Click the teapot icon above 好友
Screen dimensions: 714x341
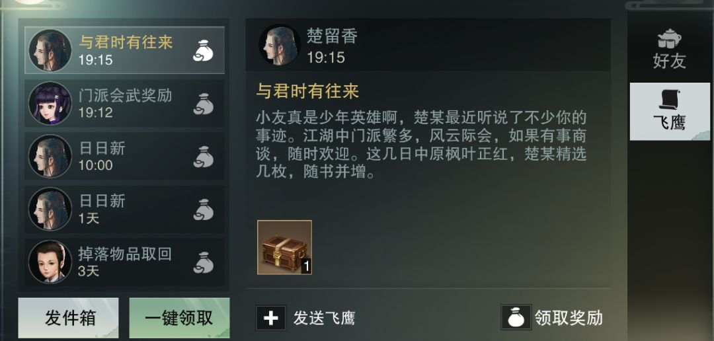click(669, 39)
